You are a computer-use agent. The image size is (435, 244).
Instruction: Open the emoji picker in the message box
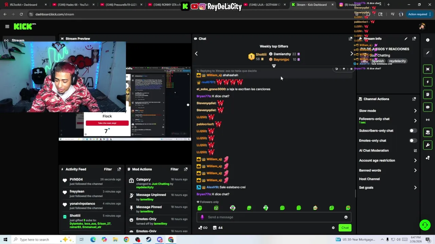[x=346, y=217]
